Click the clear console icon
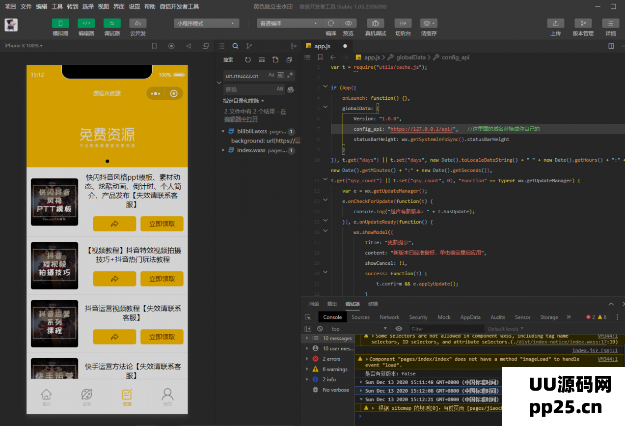Screen dimensions: 625x426 pos(320,329)
